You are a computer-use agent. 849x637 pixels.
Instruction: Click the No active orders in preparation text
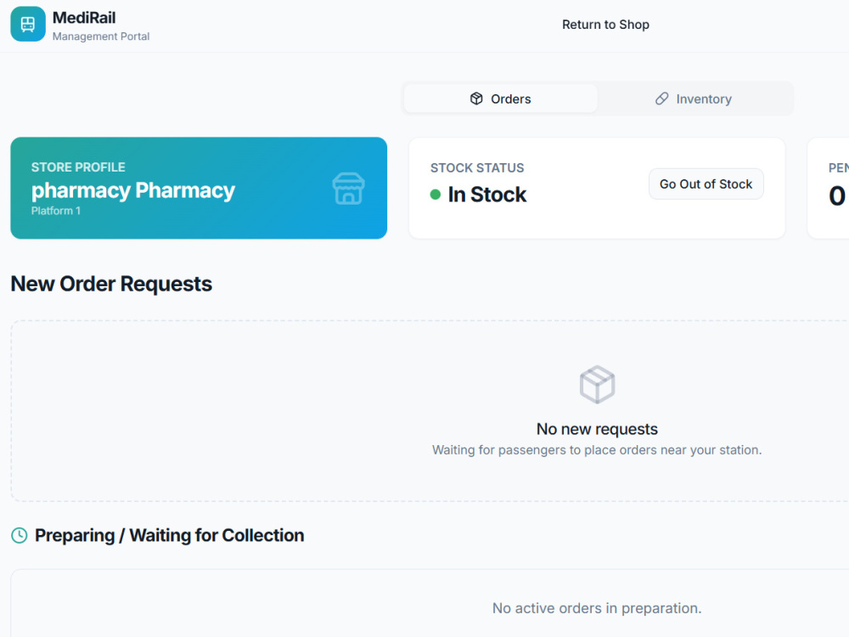(x=597, y=608)
